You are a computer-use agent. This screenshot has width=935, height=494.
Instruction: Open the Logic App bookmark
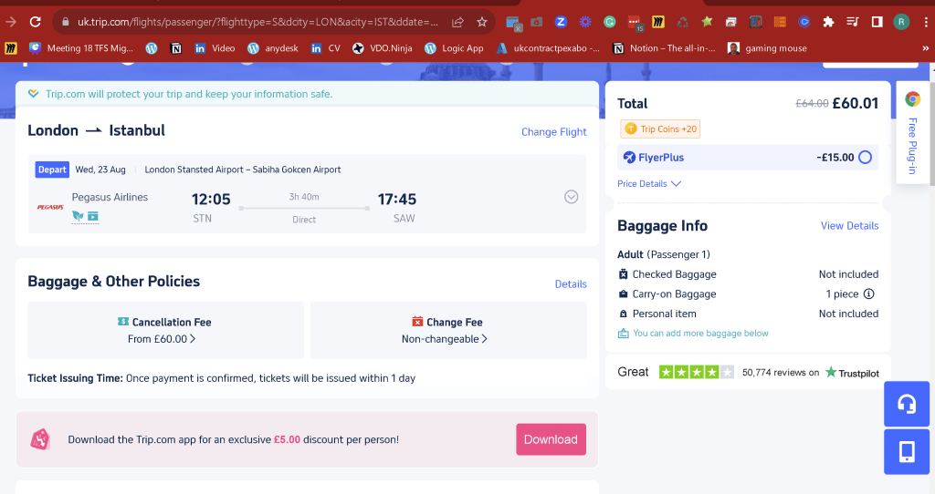(454, 48)
